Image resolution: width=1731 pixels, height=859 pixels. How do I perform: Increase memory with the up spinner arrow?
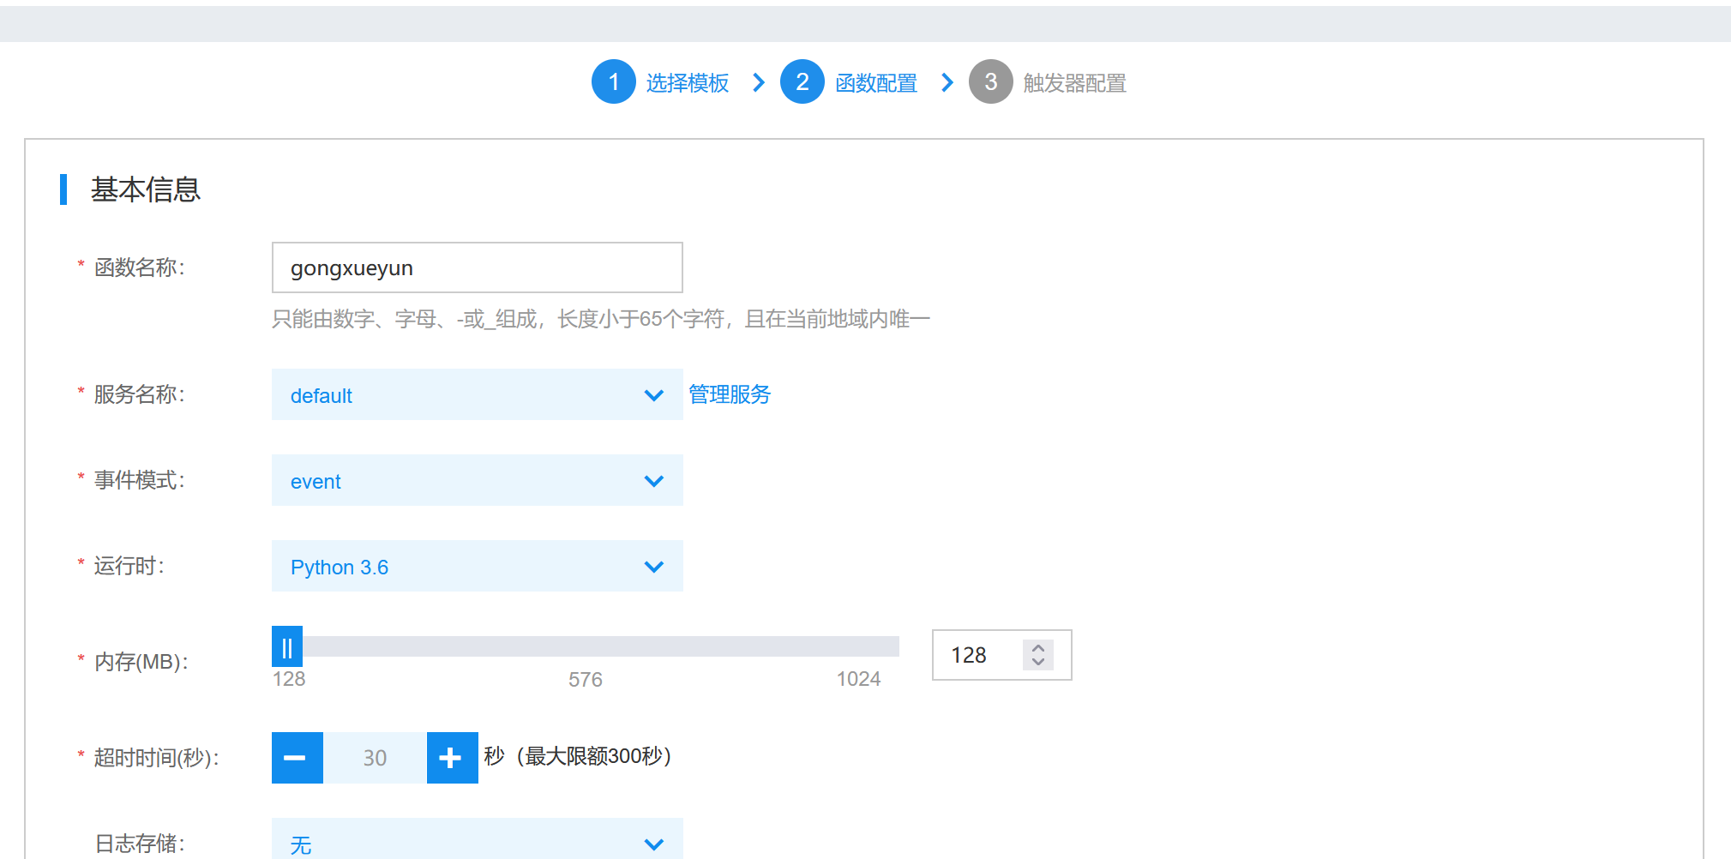click(x=1038, y=648)
